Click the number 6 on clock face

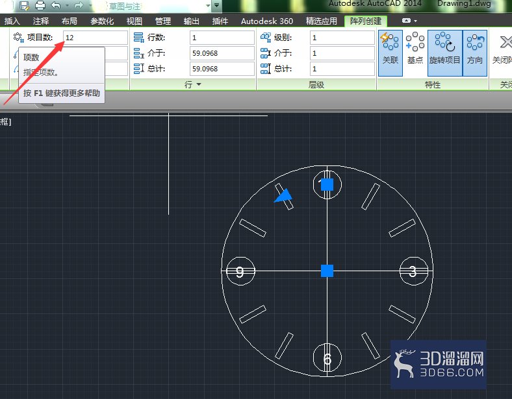click(x=327, y=359)
